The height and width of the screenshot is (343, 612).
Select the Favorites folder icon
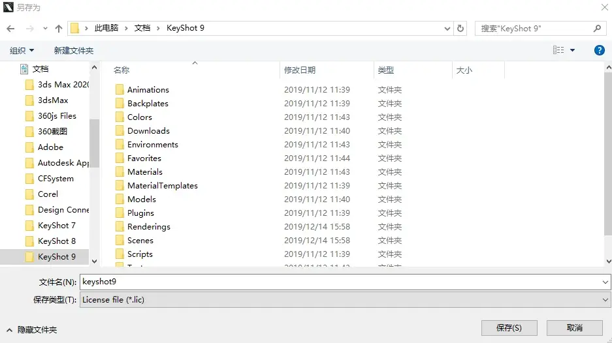point(120,158)
